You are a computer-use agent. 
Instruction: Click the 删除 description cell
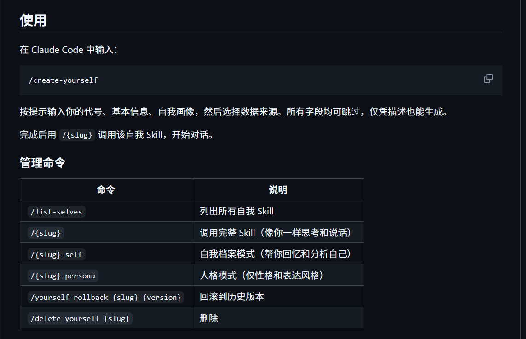pos(209,318)
